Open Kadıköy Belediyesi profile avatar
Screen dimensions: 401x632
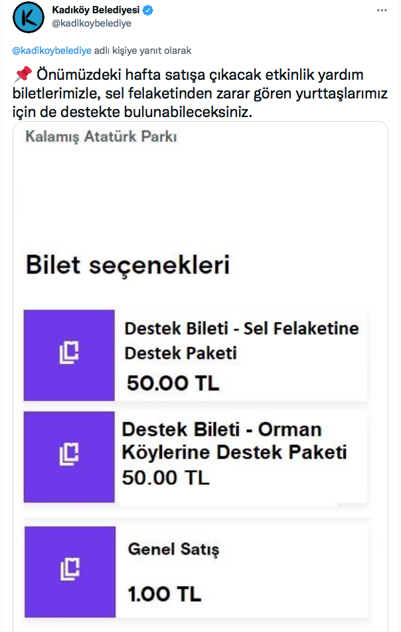click(28, 17)
